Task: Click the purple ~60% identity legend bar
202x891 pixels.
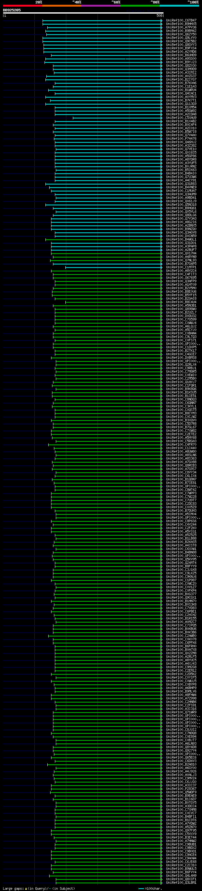Action: pyautogui.click(x=101, y=6)
